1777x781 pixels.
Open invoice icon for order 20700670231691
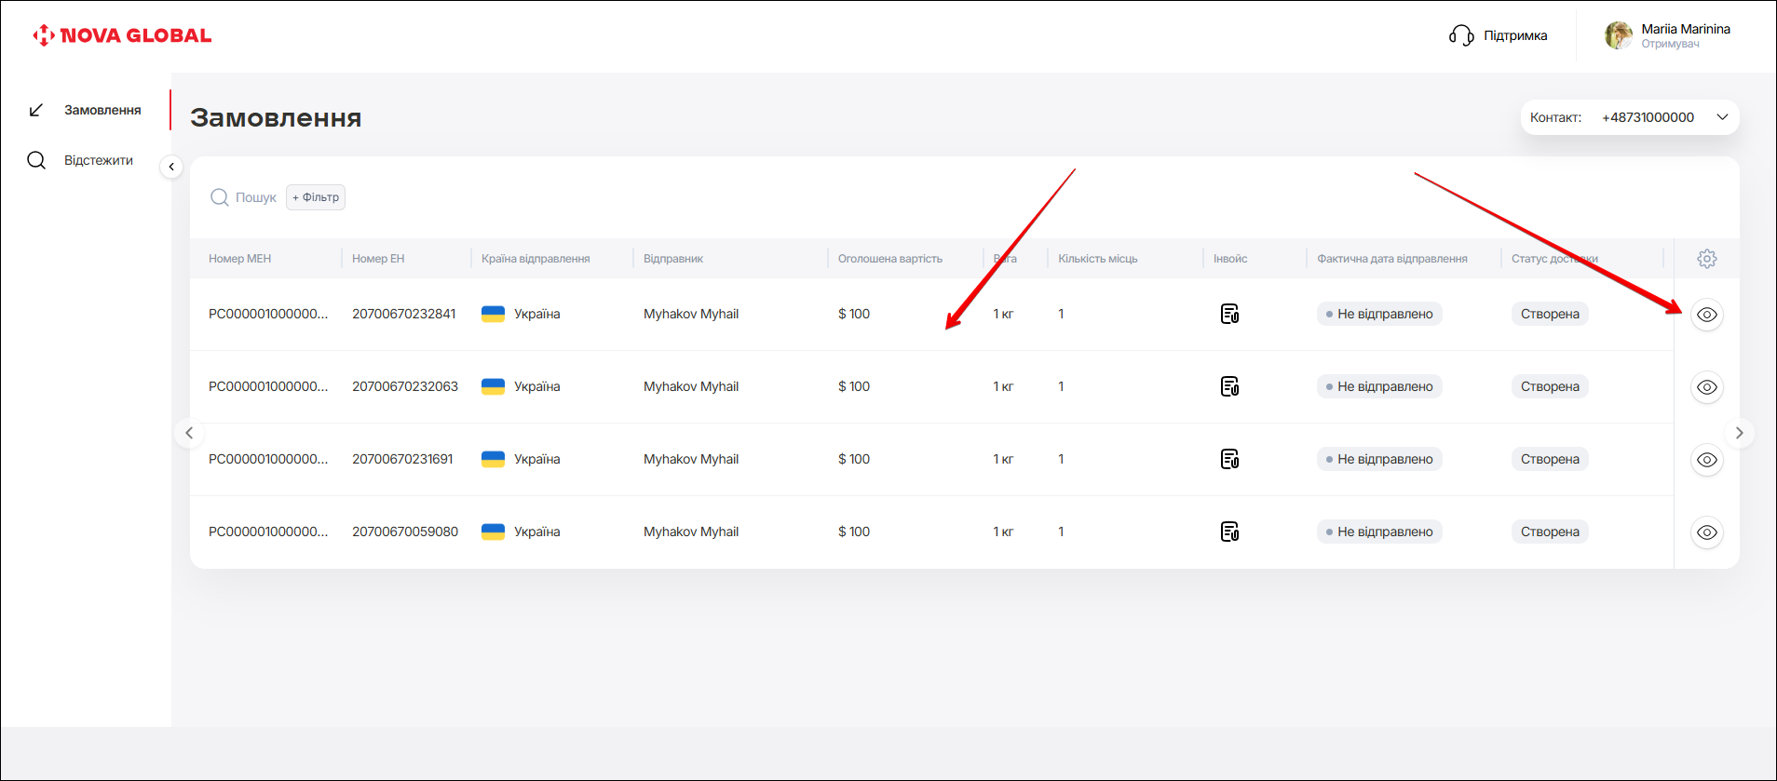tap(1229, 460)
